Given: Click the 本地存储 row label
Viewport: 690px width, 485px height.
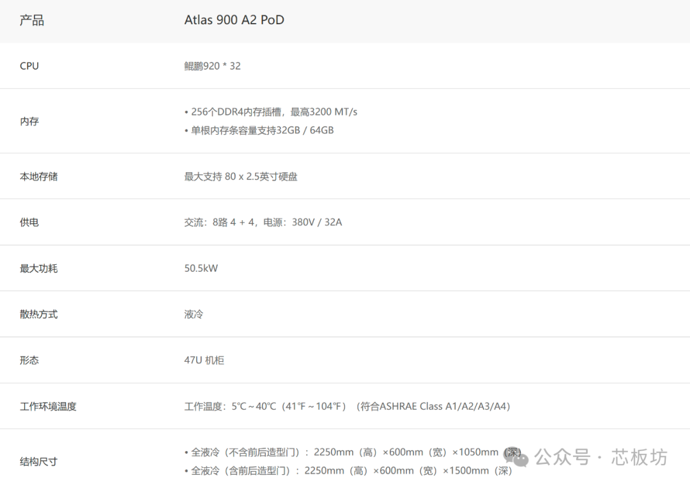Looking at the screenshot, I should (x=38, y=176).
